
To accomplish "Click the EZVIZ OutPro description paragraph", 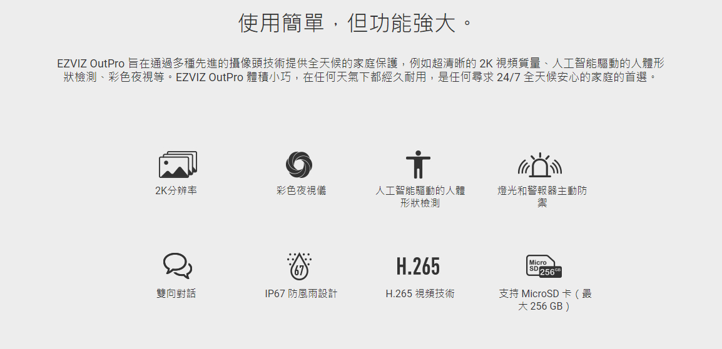I will point(360,70).
